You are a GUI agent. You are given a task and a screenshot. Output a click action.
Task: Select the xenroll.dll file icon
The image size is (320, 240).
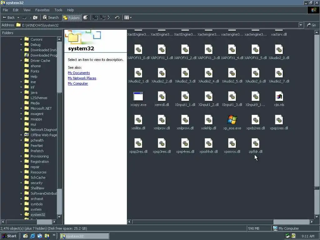tap(162, 96)
